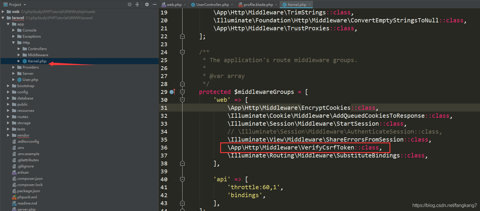Select the resources folder
The image size is (480, 211).
(26, 111)
